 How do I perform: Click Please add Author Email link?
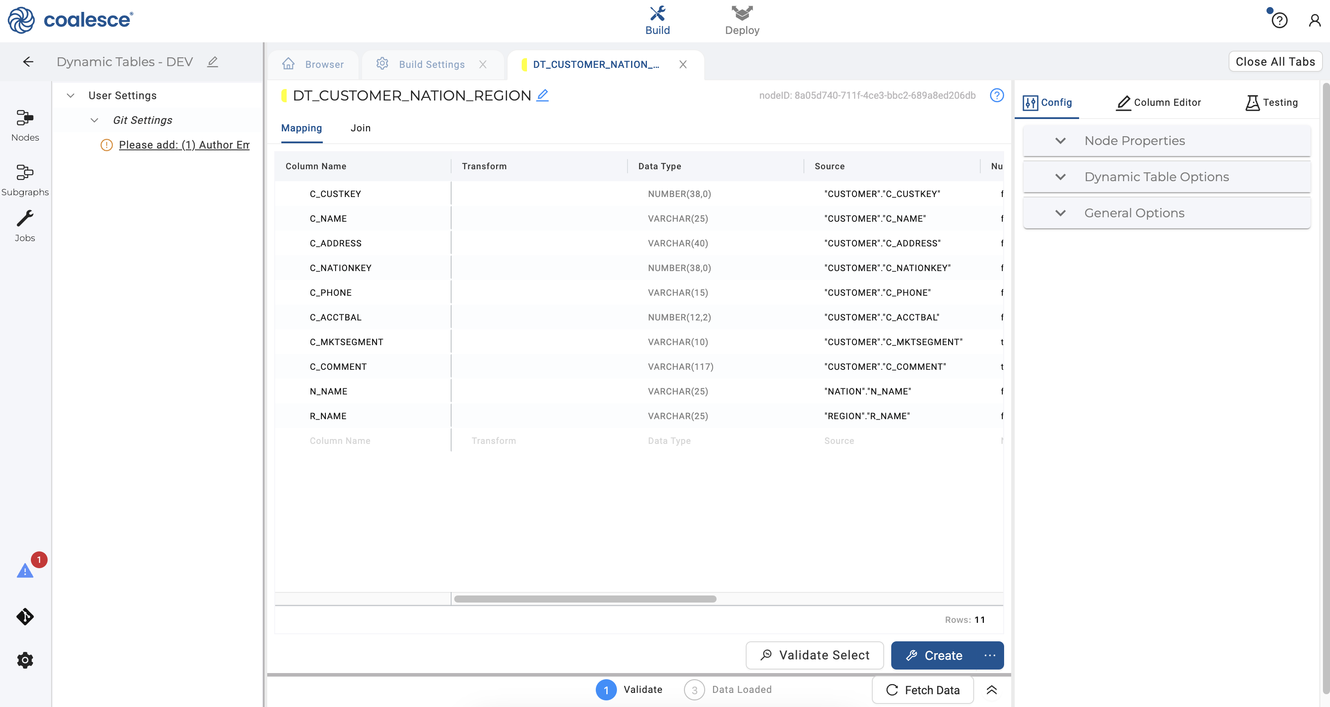[184, 145]
